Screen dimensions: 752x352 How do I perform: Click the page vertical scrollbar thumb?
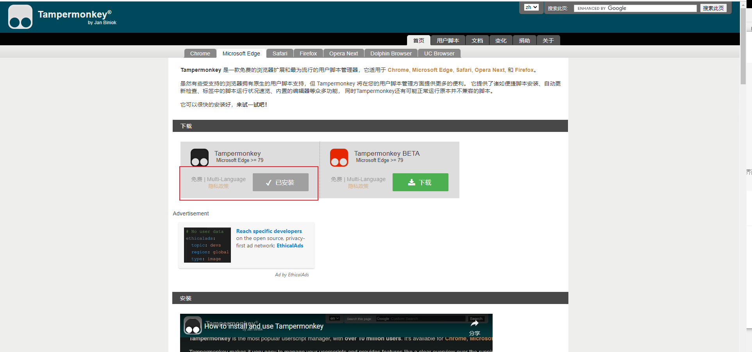[x=743, y=46]
